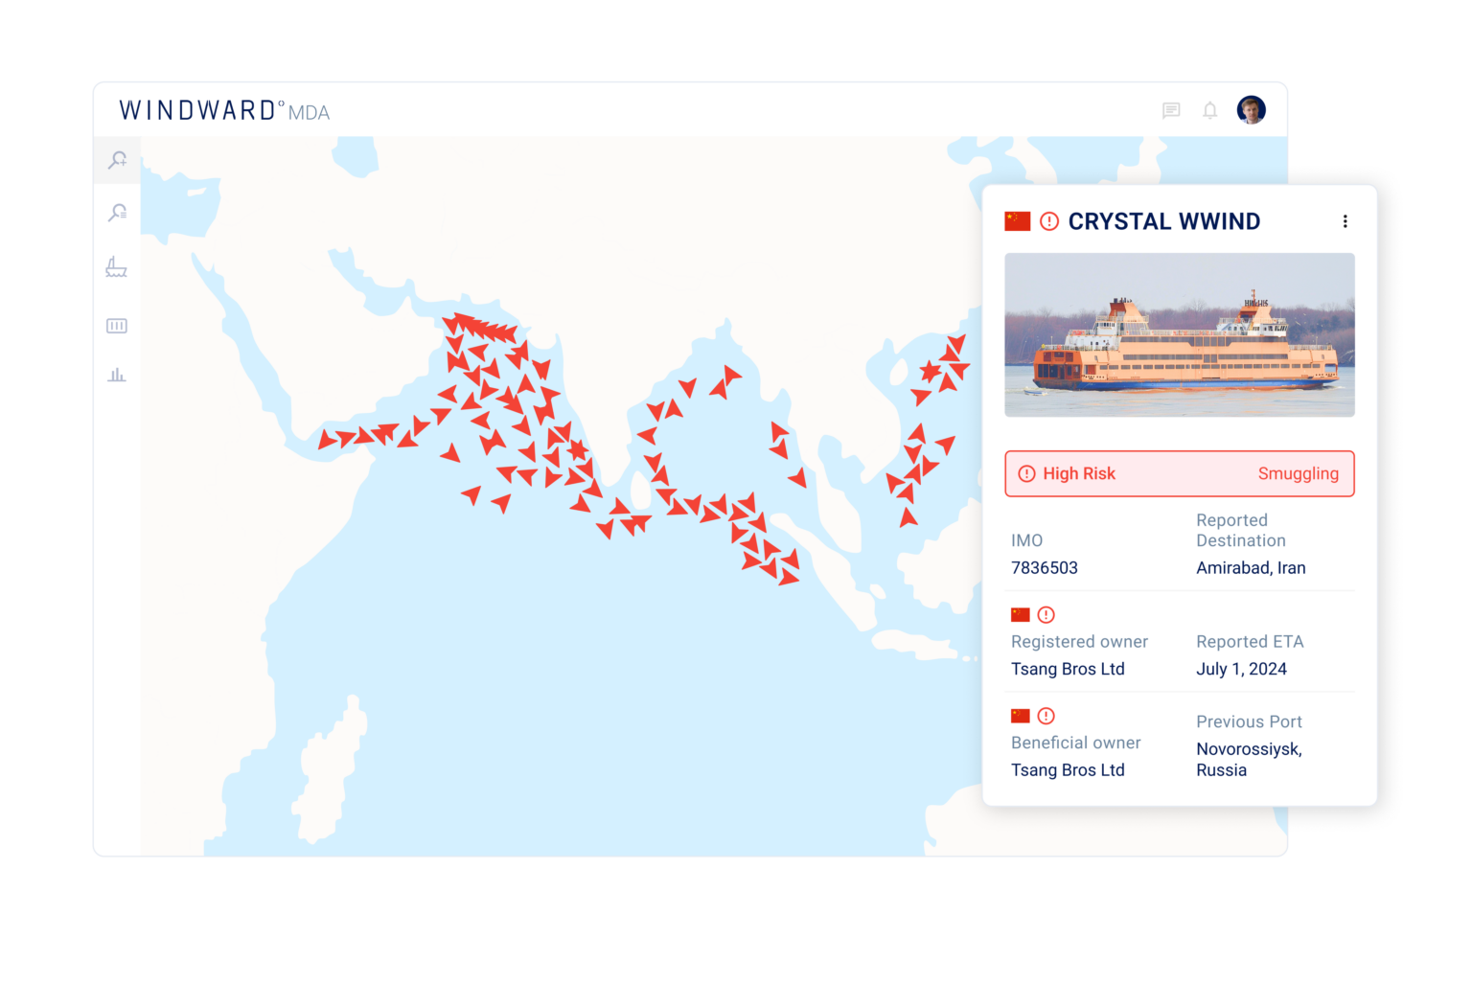
Task: Open the bar chart analytics icon
Action: tap(116, 375)
